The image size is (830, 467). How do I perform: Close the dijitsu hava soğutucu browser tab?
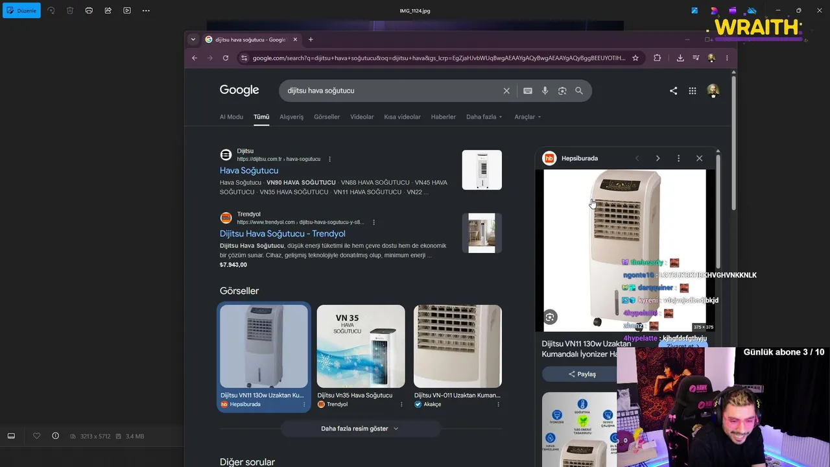pyautogui.click(x=295, y=40)
